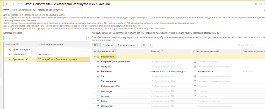This screenshot has height=109, width=265.
Task: Focus the attributes search field
Action: click(251, 45)
